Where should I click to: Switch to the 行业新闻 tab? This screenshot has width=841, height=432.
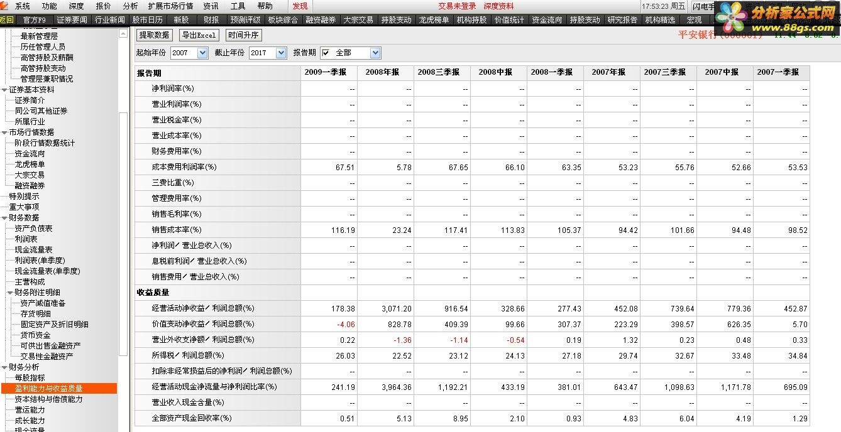[x=110, y=20]
